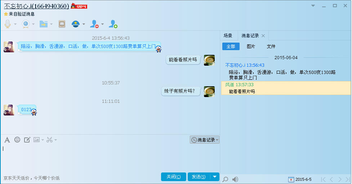Filter history by 图片
The height and width of the screenshot is (184, 352).
(x=251, y=47)
